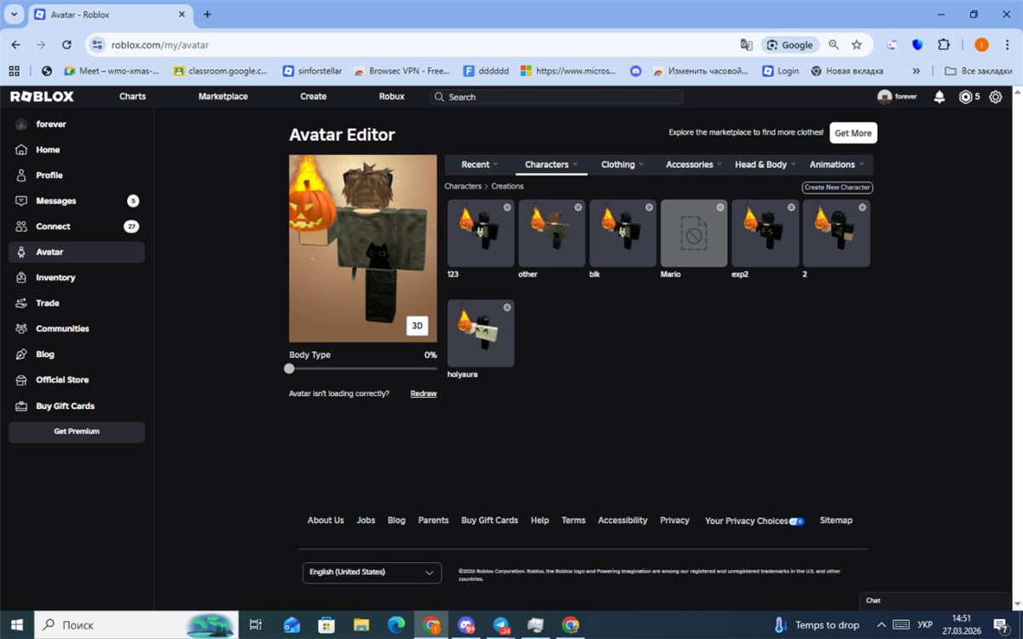Open Roblox settings gear

995,96
